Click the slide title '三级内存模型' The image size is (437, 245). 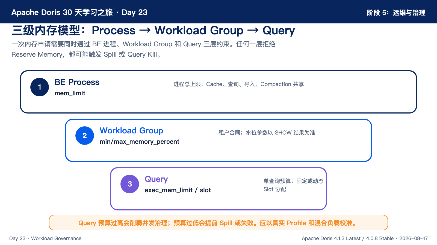click(x=46, y=30)
